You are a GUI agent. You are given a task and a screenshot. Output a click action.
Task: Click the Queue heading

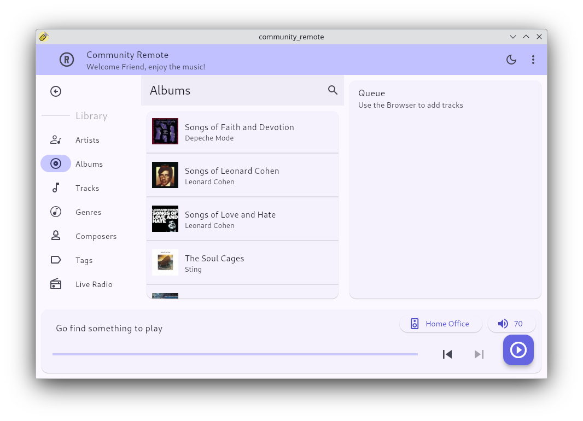(x=371, y=93)
